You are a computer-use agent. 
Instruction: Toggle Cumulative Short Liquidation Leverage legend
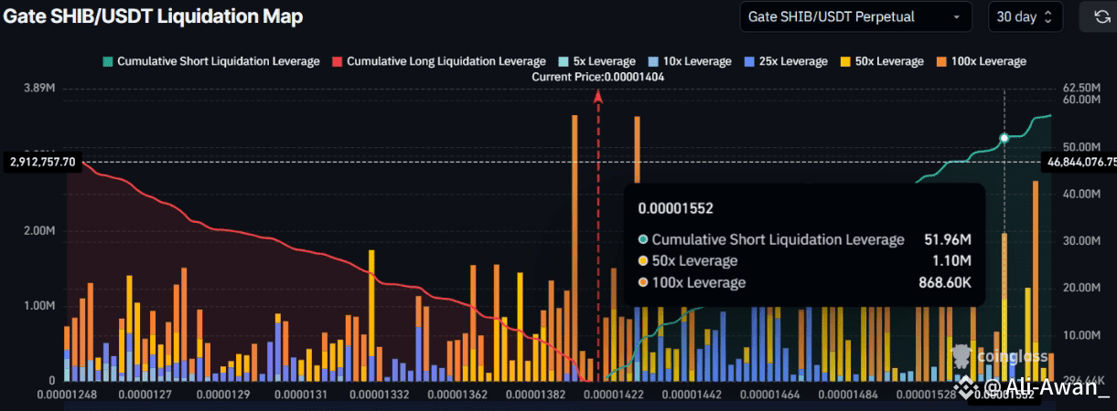210,61
